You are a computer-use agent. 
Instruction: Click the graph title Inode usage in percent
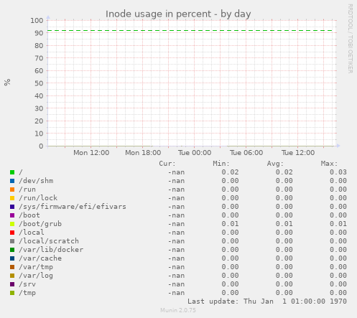[178, 14]
